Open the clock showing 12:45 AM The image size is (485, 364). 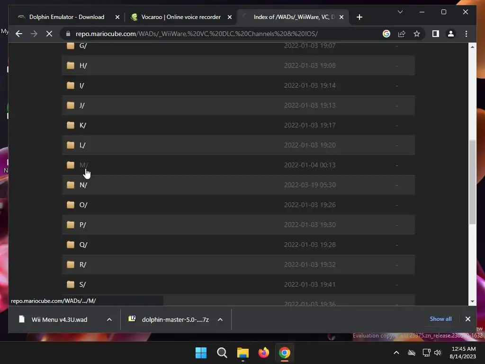463,353
